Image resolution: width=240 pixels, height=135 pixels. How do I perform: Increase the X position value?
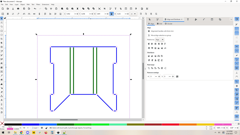coord(77,14)
